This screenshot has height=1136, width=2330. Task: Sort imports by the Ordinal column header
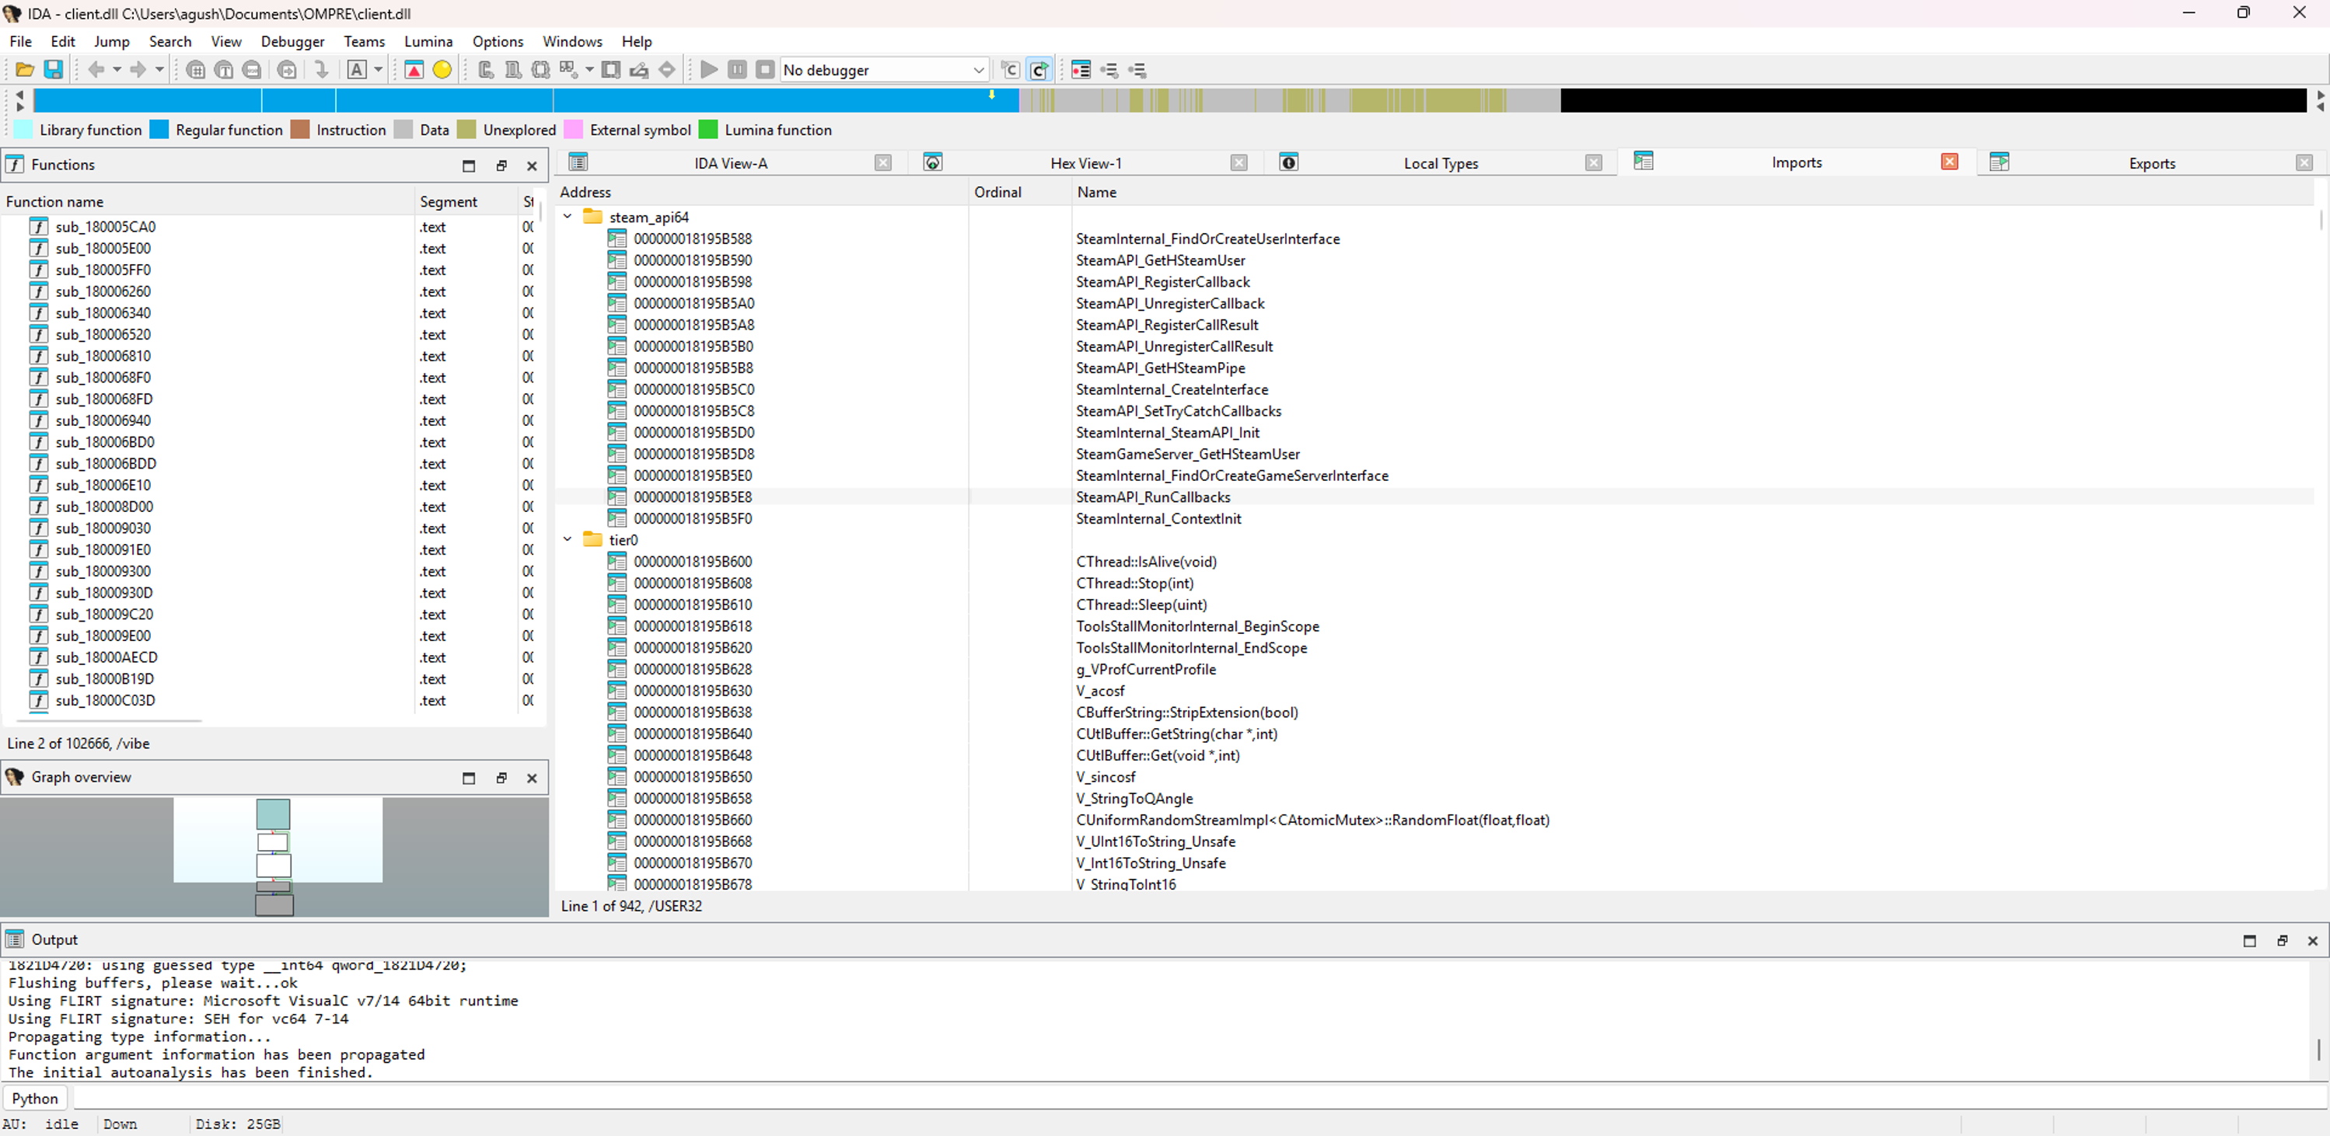coord(1020,193)
